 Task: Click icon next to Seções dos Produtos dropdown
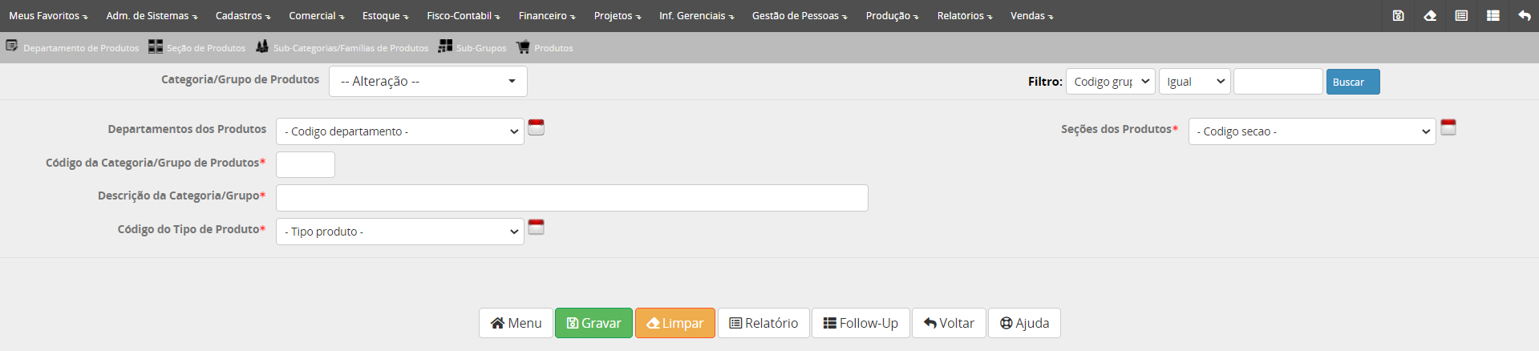[x=1448, y=127]
